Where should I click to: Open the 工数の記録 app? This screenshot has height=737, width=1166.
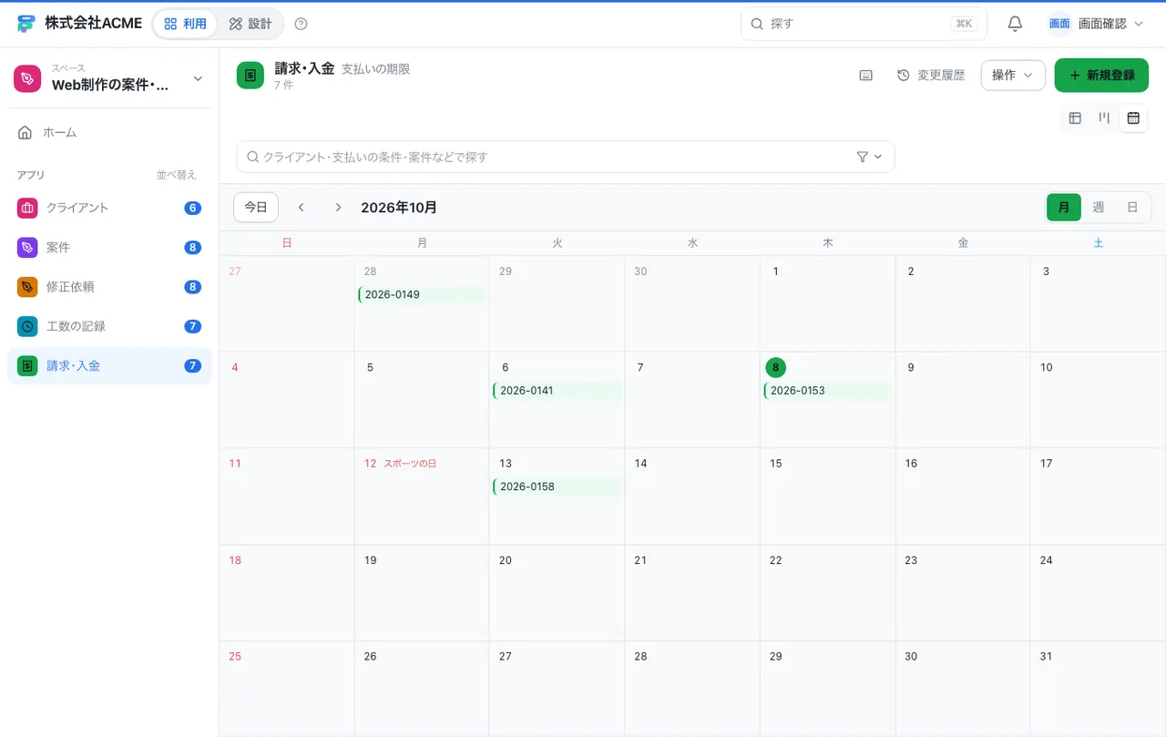109,326
